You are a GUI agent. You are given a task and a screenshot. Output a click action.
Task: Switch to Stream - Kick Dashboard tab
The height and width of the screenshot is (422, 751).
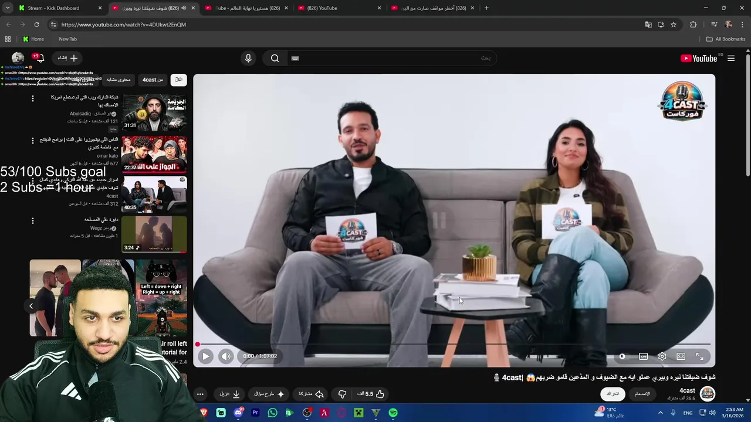(x=60, y=8)
